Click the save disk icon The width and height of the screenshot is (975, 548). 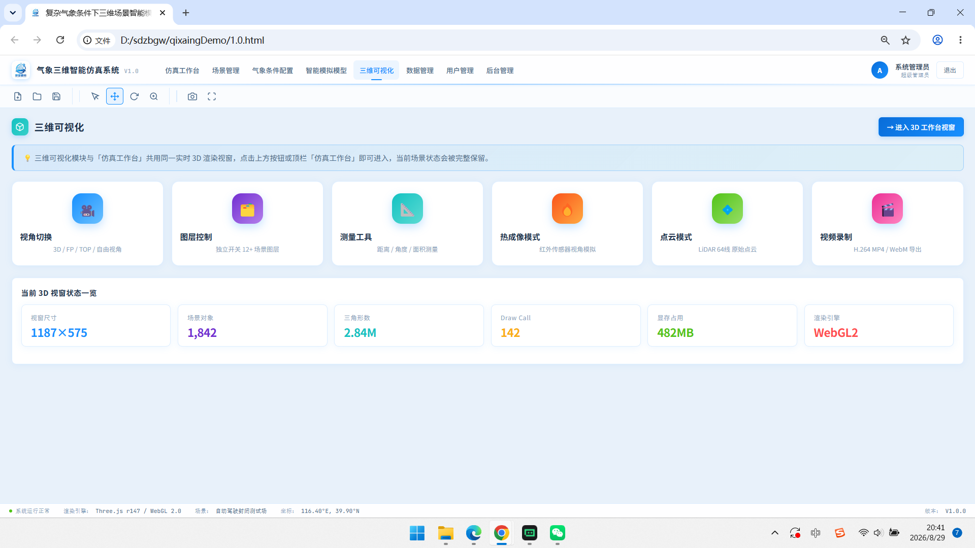pyautogui.click(x=56, y=96)
